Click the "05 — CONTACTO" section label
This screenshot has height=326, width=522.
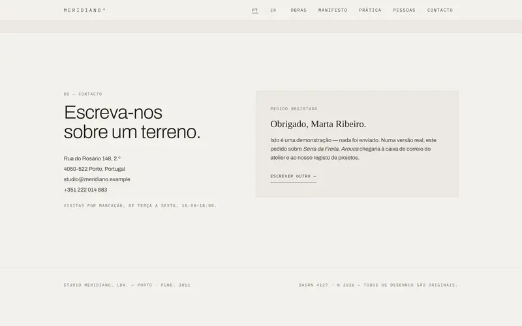point(83,94)
